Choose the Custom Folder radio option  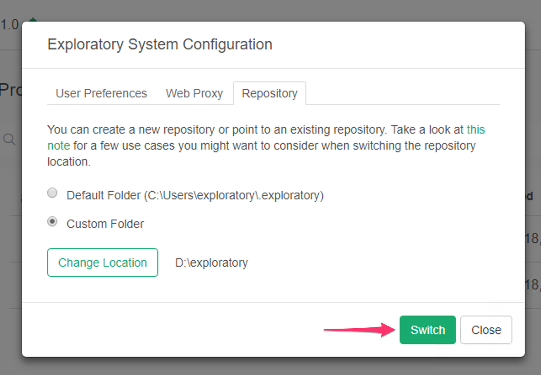pos(52,222)
